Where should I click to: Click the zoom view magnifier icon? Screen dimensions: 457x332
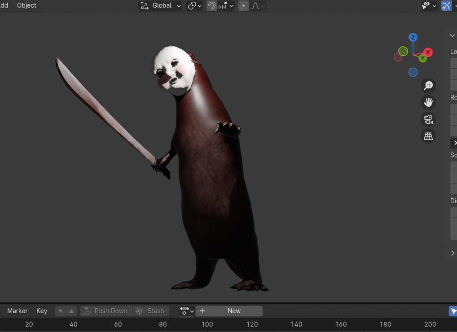click(428, 86)
